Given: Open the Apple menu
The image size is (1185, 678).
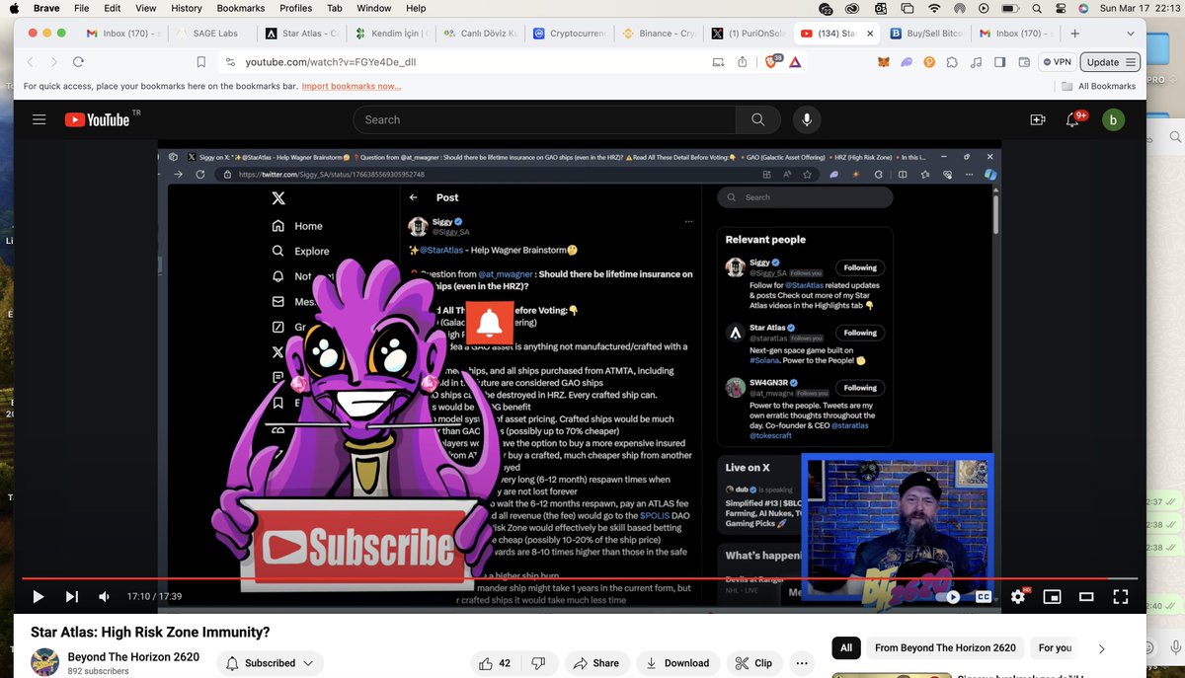Looking at the screenshot, I should pos(13,8).
